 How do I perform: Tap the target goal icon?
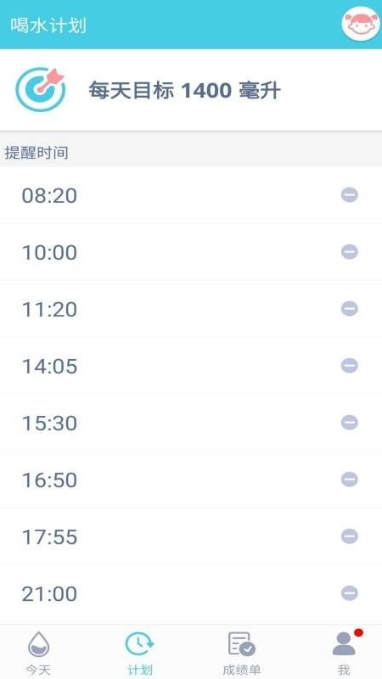click(40, 90)
